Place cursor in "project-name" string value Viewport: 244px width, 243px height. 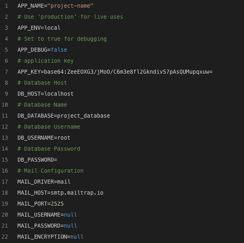(x=70, y=6)
